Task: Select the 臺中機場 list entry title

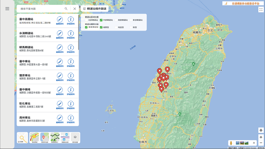Action: point(25,89)
